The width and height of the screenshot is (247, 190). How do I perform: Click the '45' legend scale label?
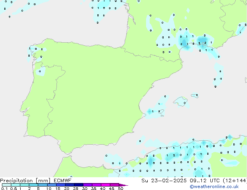pyautogui.click(x=111, y=188)
